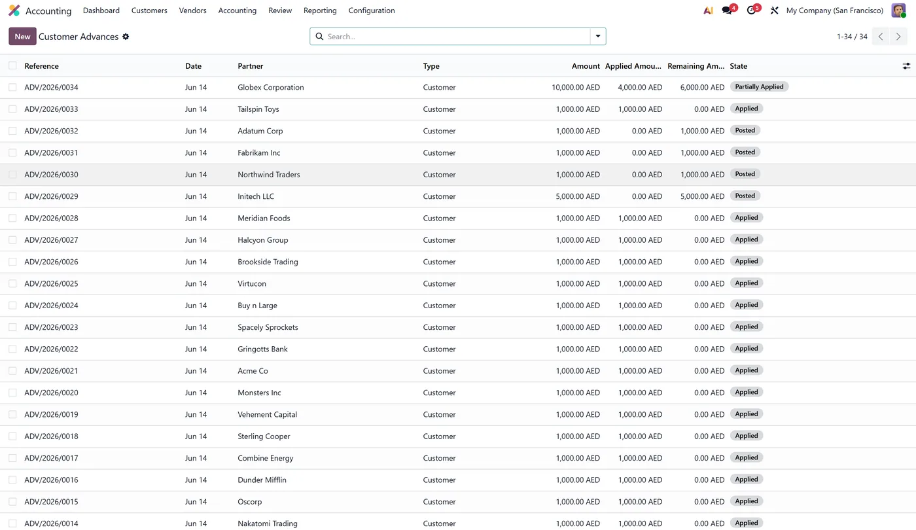916x530 pixels.
Task: Open the activities clock icon
Action: pyautogui.click(x=751, y=10)
